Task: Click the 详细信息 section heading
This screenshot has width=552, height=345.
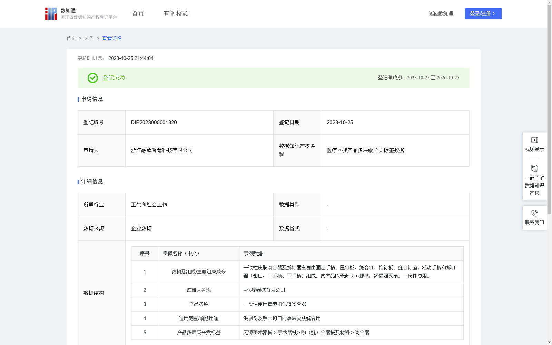Action: pyautogui.click(x=92, y=181)
